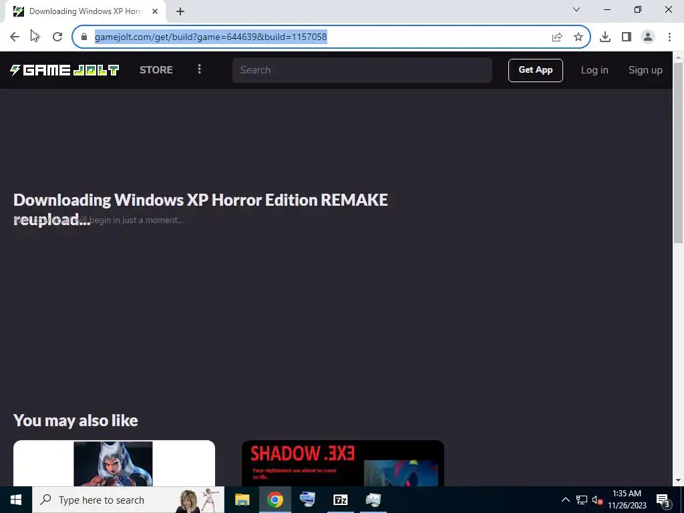Expand the Game Jolt more-options dots
Image resolution: width=684 pixels, height=513 pixels.
pos(199,69)
